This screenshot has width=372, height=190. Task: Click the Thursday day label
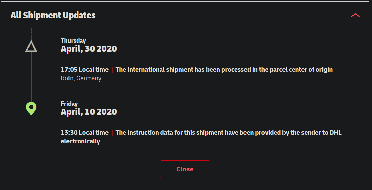click(x=73, y=40)
